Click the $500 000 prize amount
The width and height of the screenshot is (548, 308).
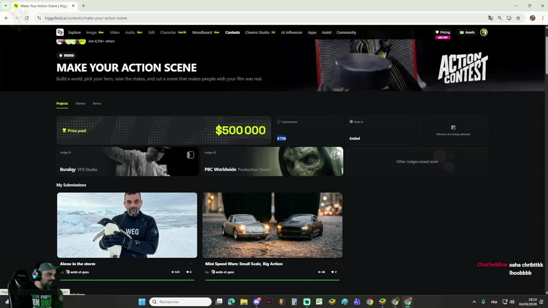(x=240, y=130)
